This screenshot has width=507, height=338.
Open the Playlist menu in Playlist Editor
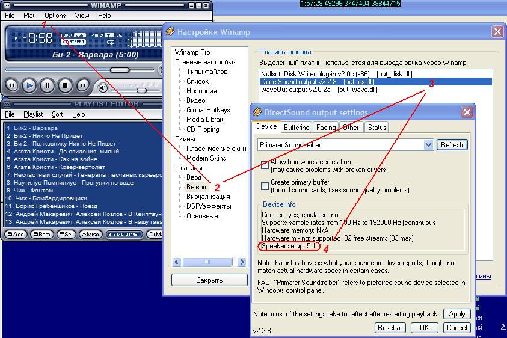tap(33, 114)
